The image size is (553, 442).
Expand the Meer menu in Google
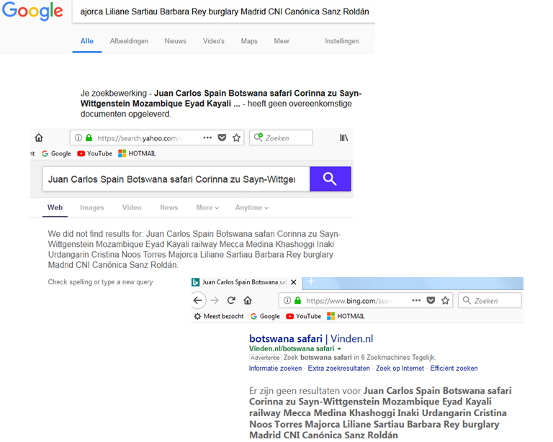click(282, 41)
